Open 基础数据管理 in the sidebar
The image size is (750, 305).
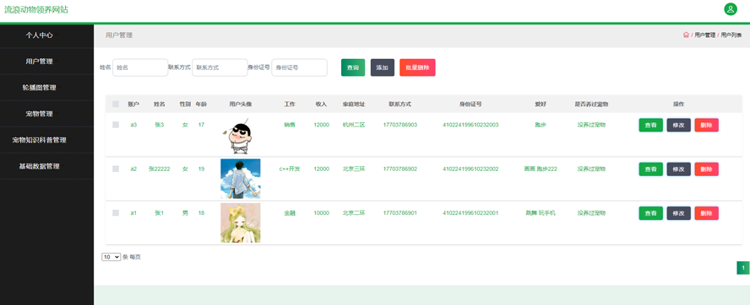pyautogui.click(x=39, y=167)
